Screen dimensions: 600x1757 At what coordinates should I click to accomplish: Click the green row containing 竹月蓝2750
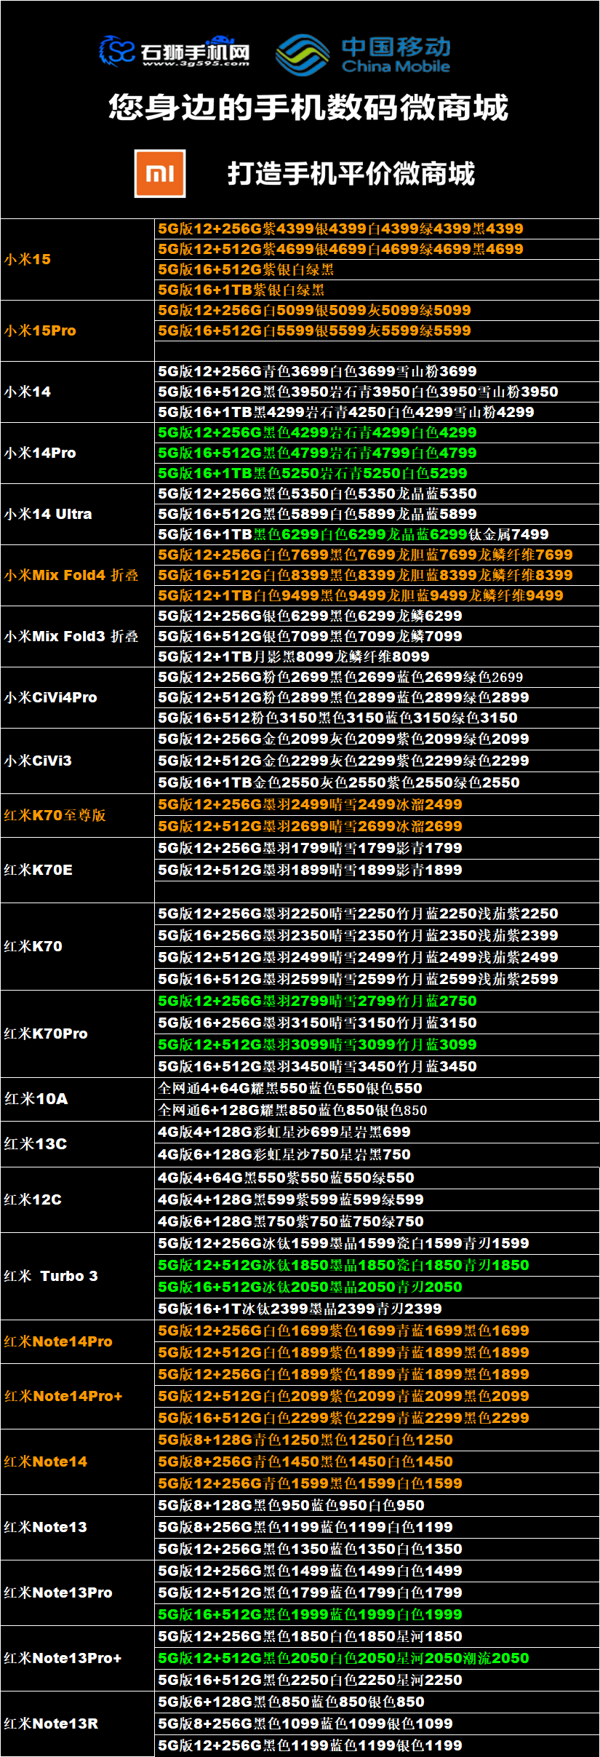377,1001
